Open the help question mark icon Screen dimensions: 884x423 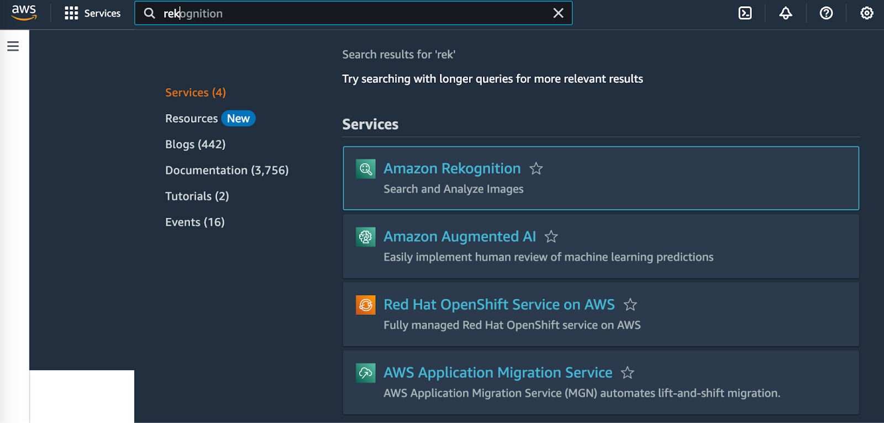(x=826, y=13)
